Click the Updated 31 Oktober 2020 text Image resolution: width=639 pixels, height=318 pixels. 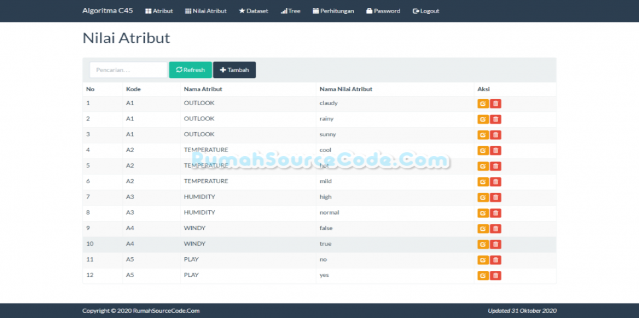522,311
